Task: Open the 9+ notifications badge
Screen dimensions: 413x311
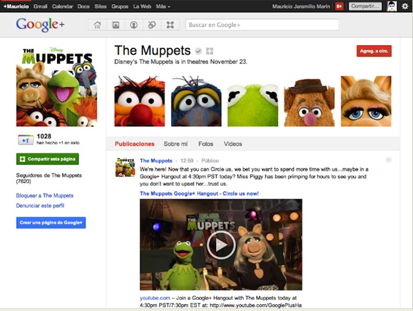Action: (339, 6)
